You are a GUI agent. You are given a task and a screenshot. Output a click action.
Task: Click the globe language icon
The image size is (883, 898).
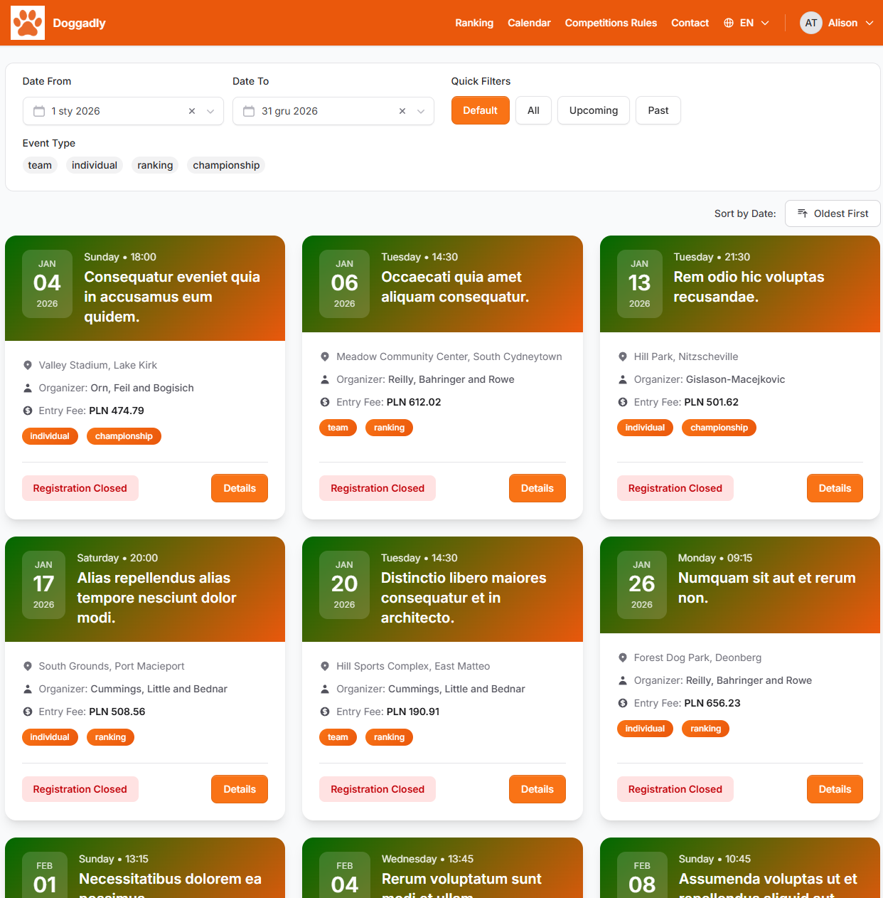[729, 23]
